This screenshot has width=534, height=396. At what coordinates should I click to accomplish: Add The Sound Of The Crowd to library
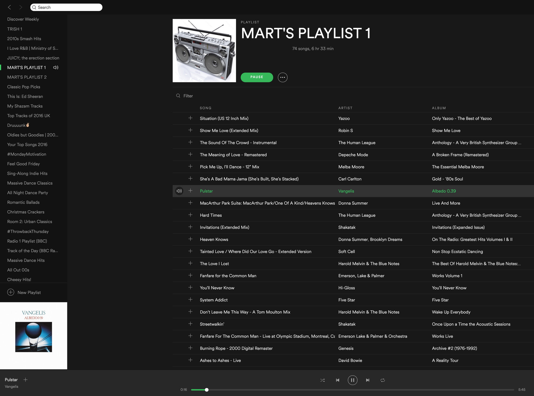tap(190, 142)
